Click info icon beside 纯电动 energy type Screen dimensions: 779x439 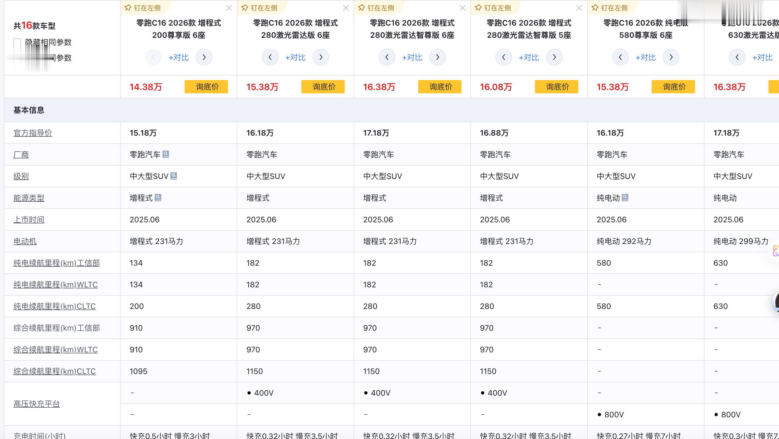tap(625, 198)
